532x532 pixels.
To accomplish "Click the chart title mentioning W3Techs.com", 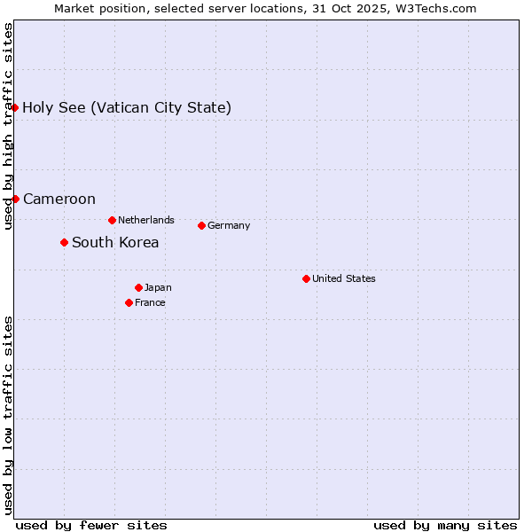I will tap(265, 8).
